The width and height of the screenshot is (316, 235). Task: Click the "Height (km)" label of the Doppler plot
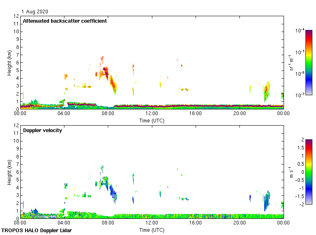point(9,172)
